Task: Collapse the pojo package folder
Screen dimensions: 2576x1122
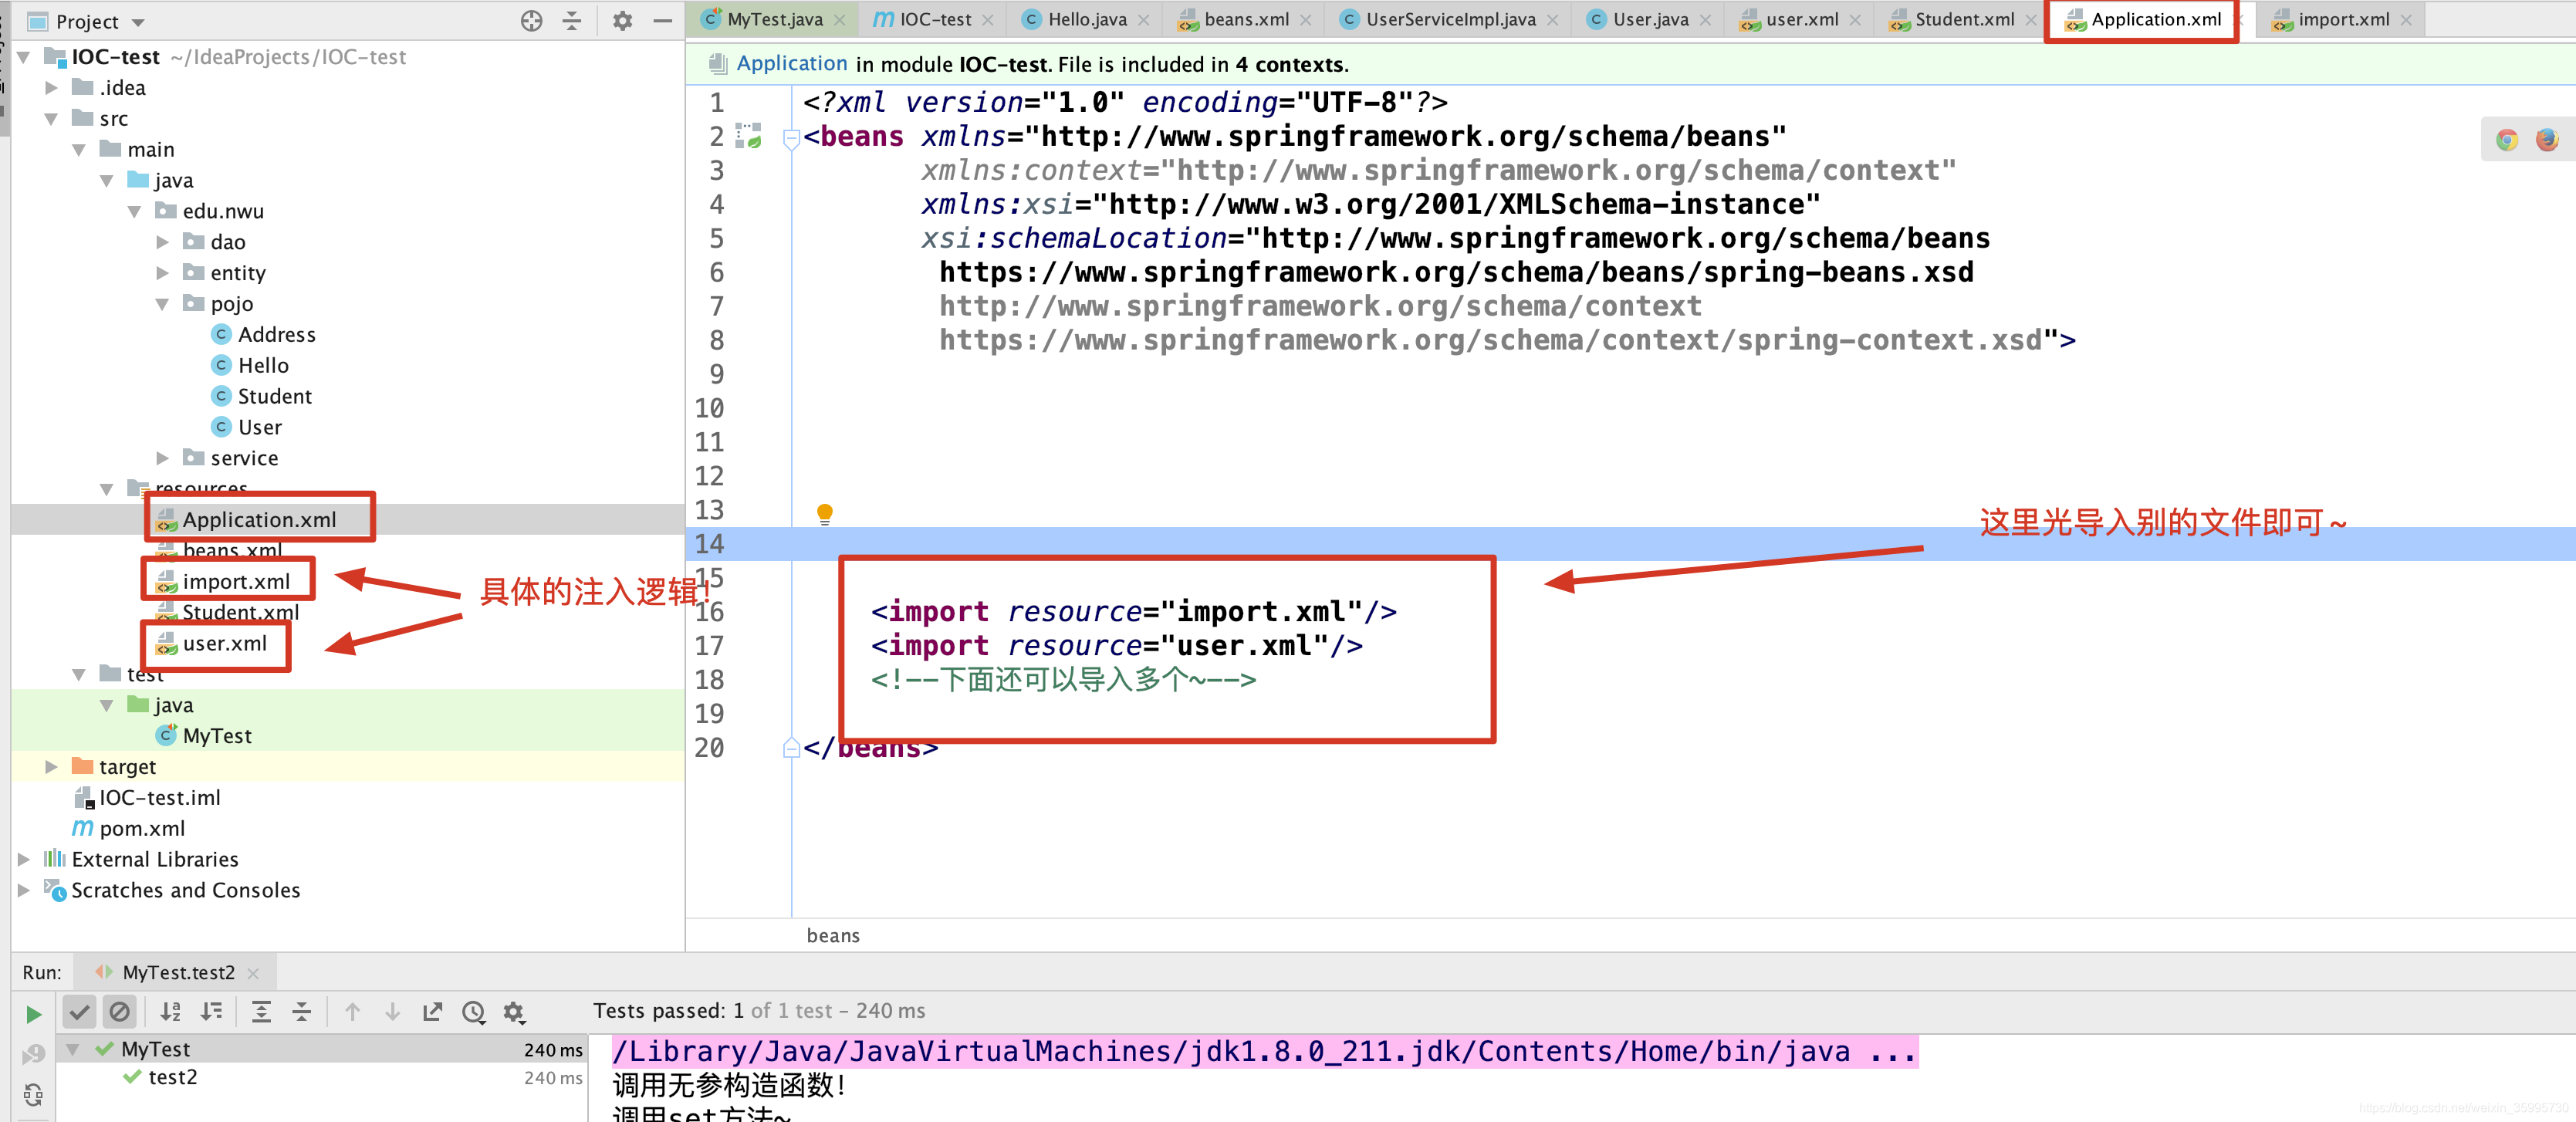Action: (x=162, y=304)
